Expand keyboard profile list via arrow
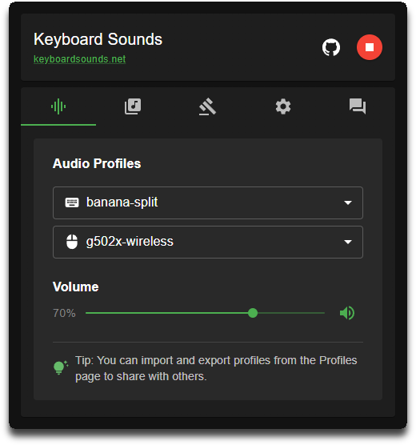416x445 pixels. tap(348, 202)
